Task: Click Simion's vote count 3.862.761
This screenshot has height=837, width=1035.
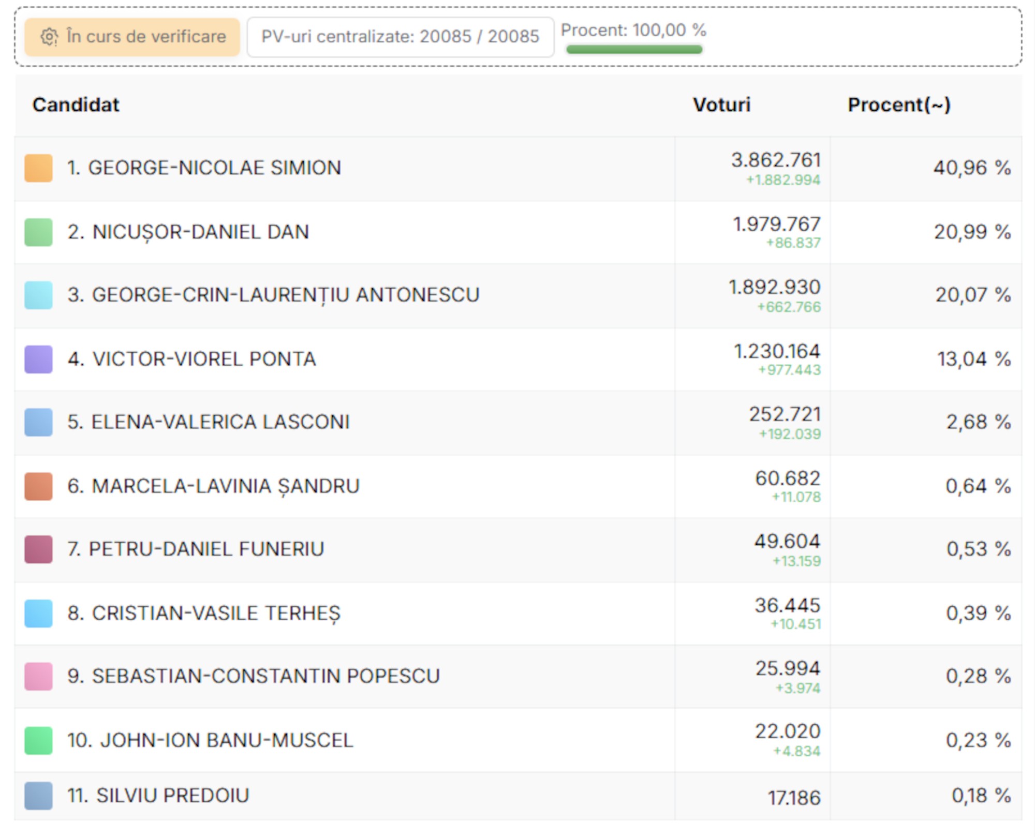Action: pyautogui.click(x=776, y=160)
